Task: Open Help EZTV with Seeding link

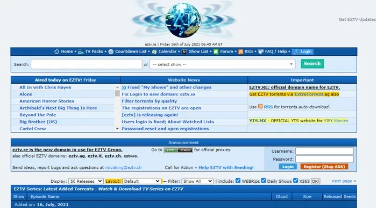Action: click(226, 167)
